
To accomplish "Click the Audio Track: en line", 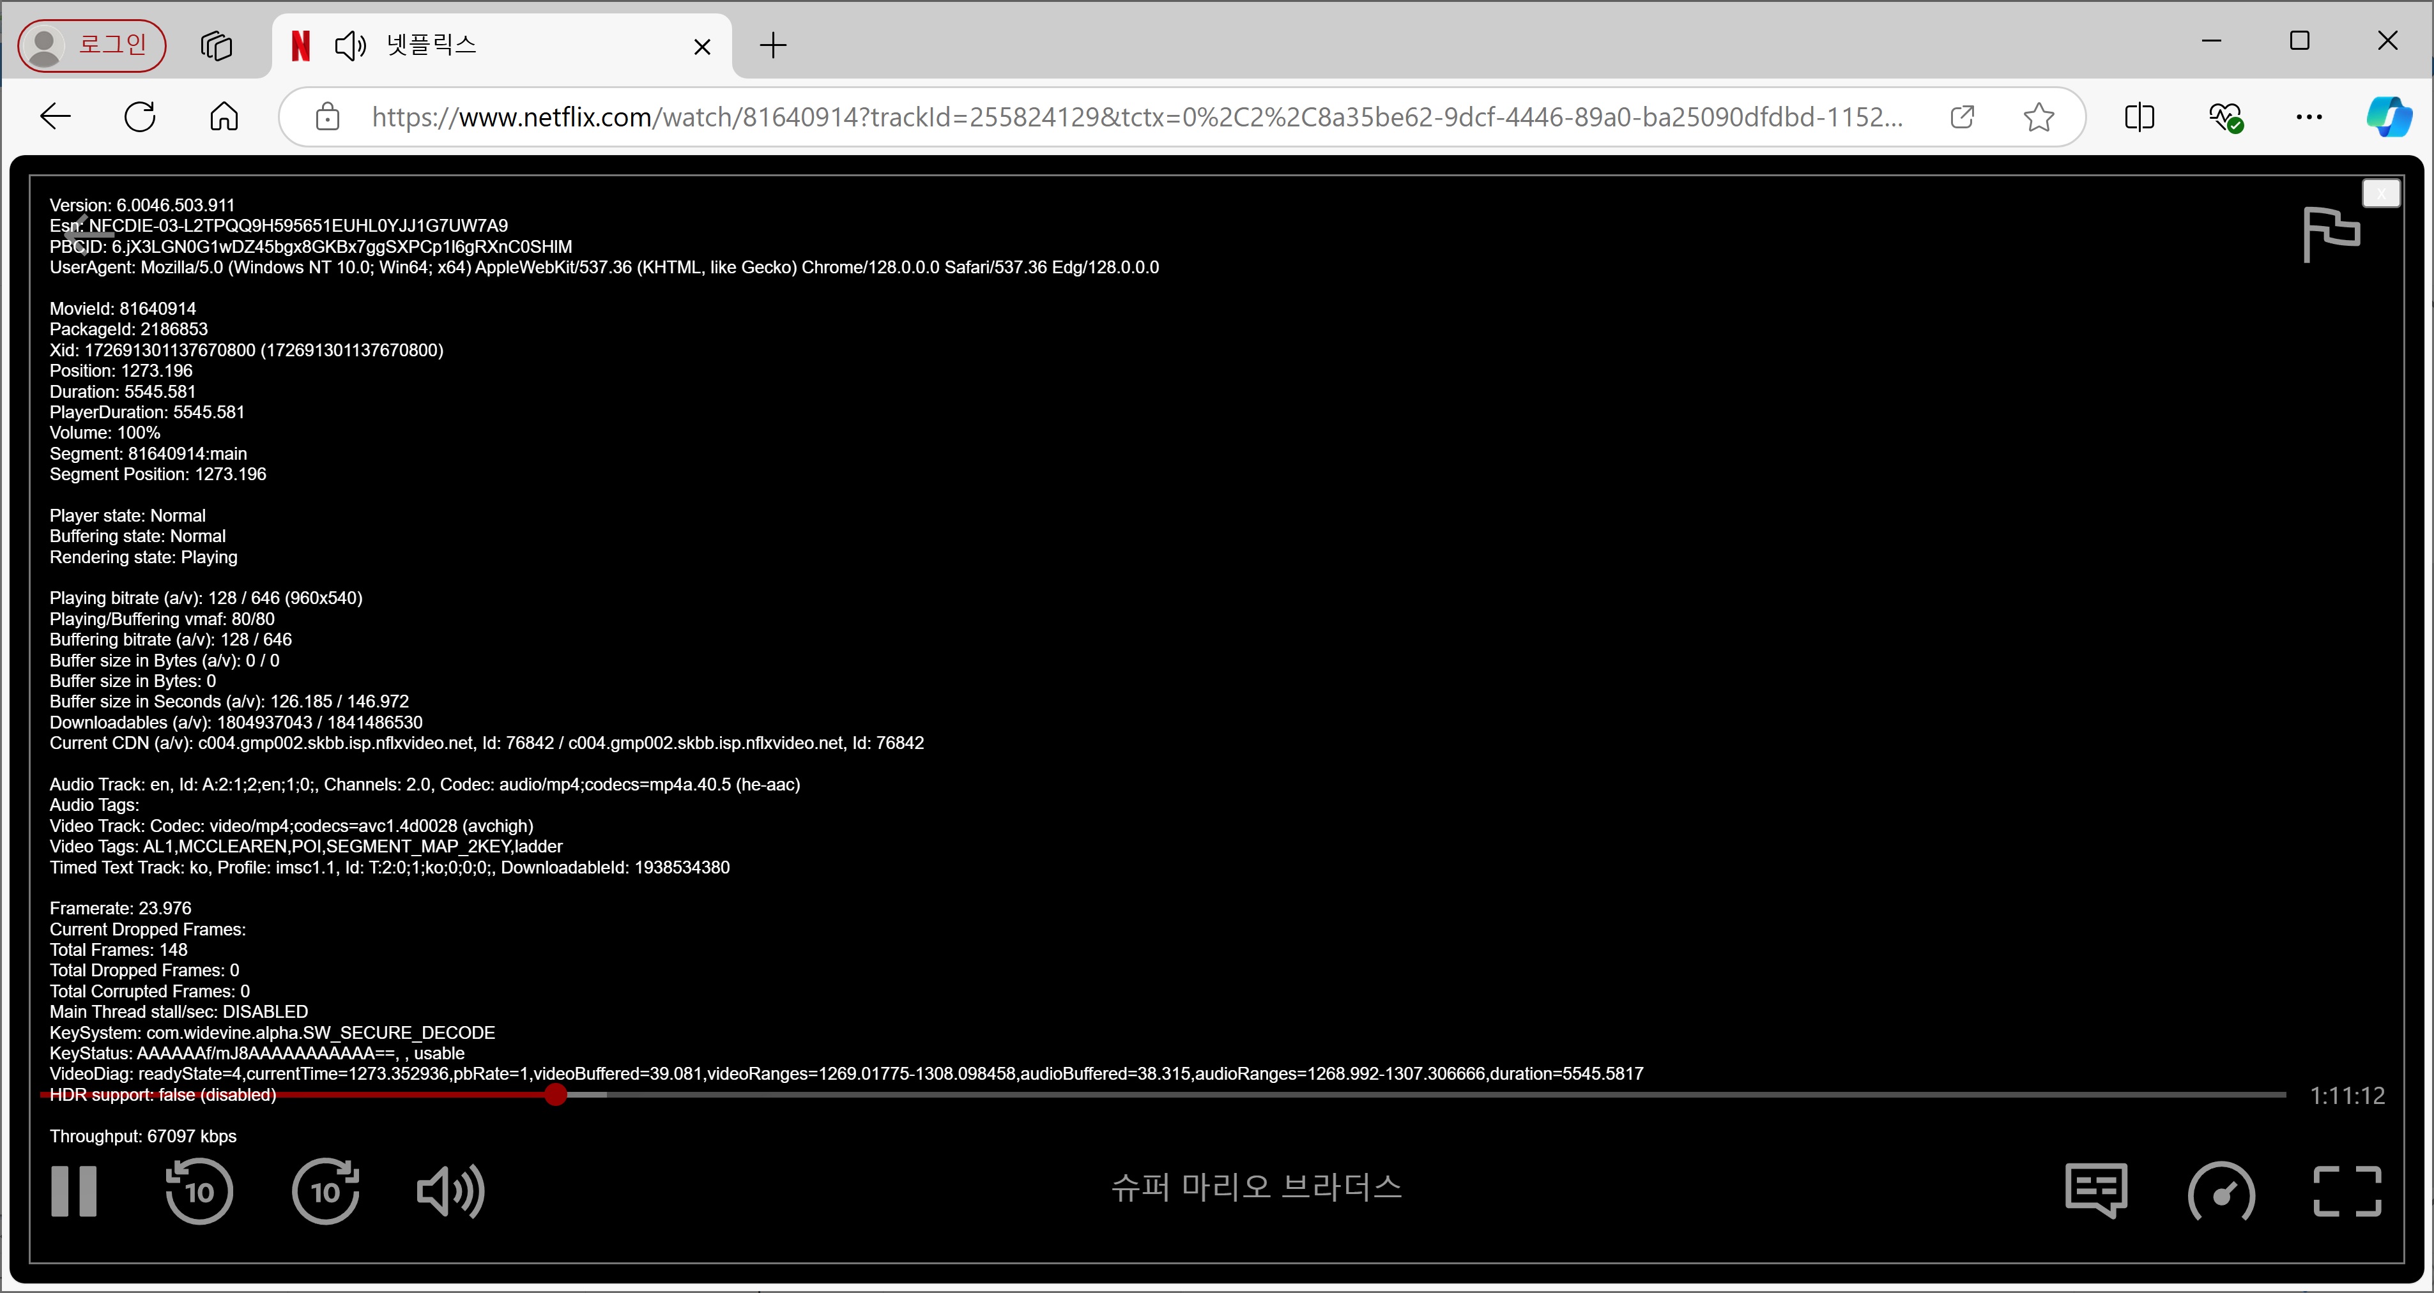I will click(425, 784).
